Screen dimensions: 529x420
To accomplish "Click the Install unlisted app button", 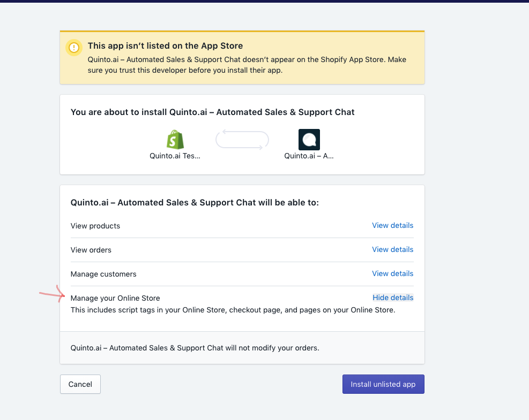I will (383, 384).
